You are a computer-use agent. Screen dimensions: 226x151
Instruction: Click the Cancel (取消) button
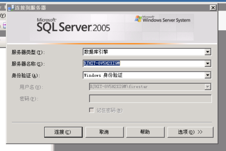tap(104, 132)
